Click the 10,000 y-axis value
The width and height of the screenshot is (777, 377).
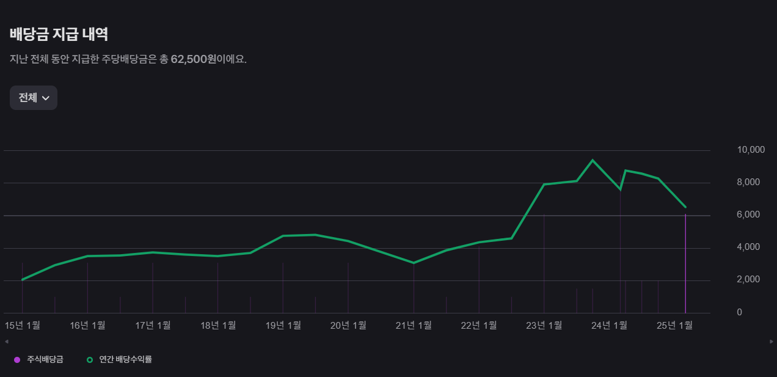[751, 150]
